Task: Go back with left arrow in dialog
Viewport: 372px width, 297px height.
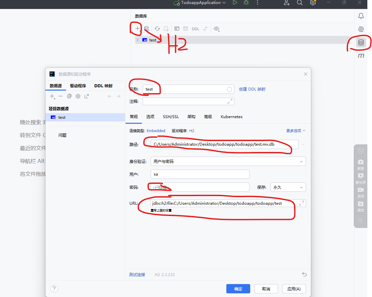Action: 110,96
